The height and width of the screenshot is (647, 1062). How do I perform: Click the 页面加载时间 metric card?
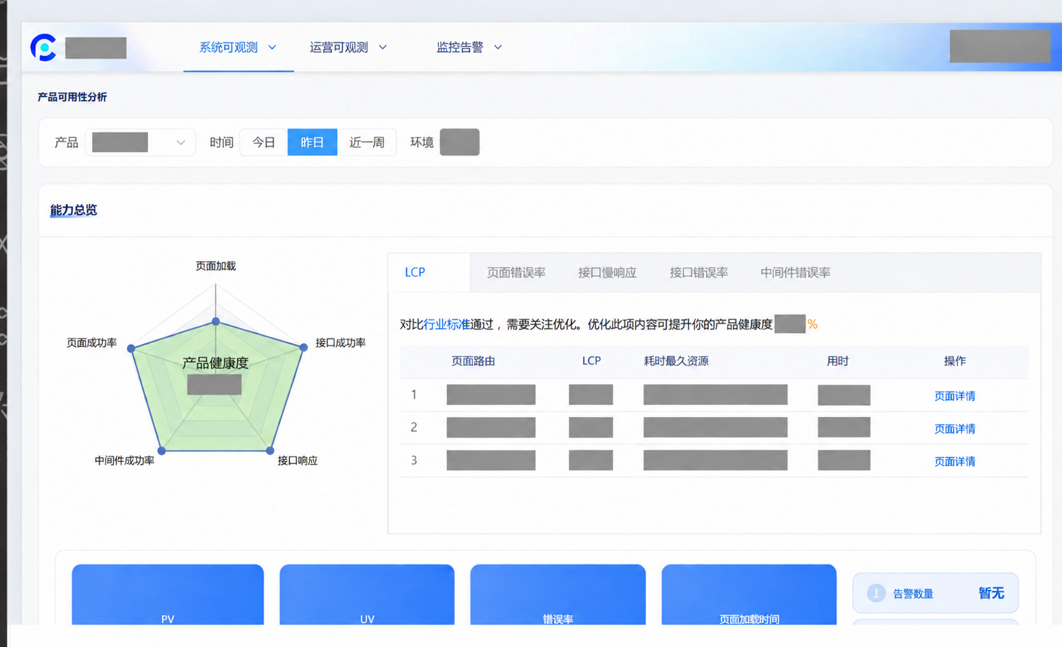pos(749,594)
